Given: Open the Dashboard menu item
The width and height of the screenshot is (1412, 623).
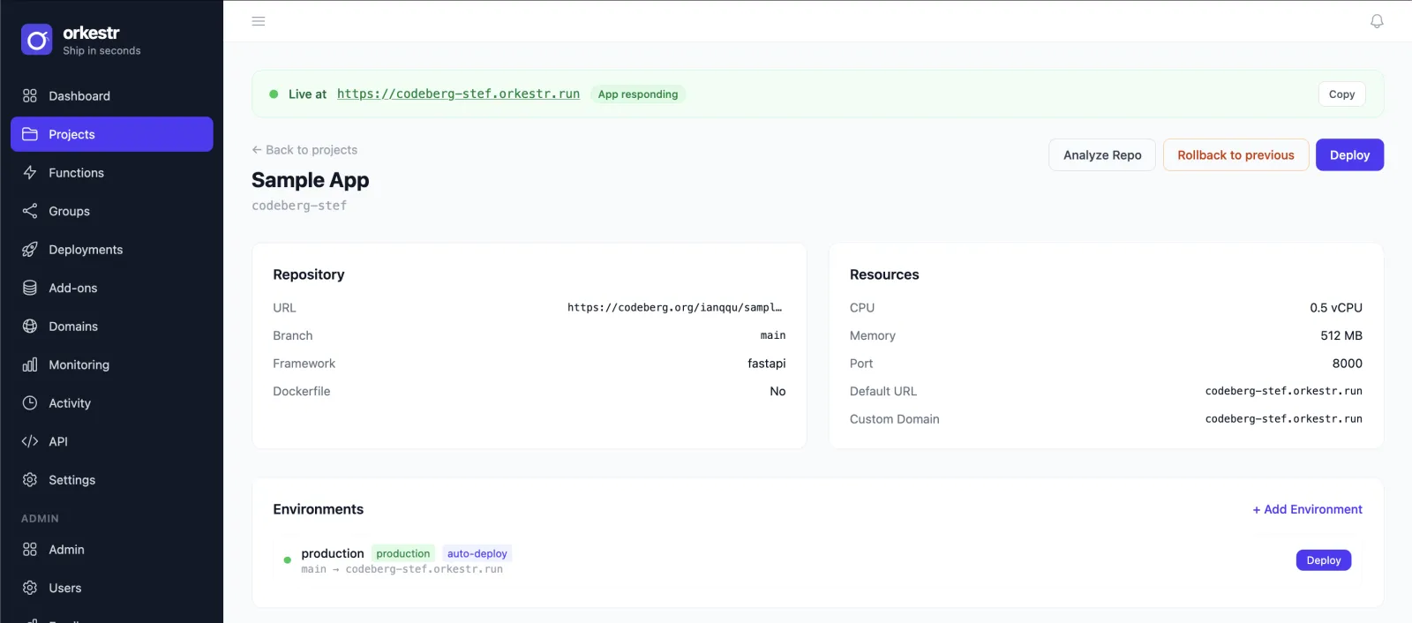Looking at the screenshot, I should coord(112,96).
